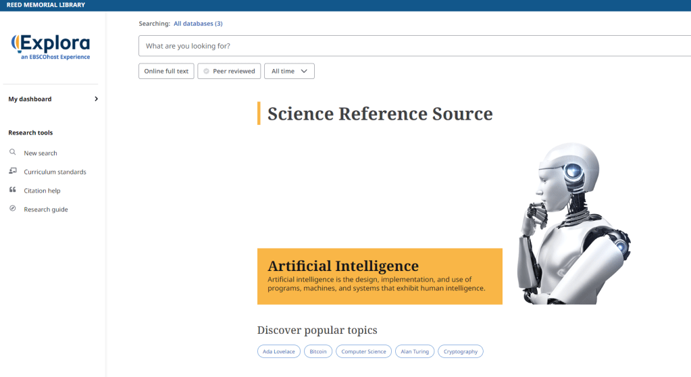The width and height of the screenshot is (691, 377).
Task: Click the Curriculum standards icon
Action: (13, 172)
